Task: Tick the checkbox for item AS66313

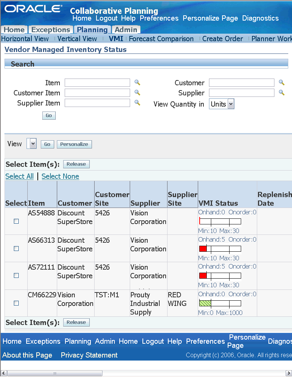Action: pyautogui.click(x=16, y=248)
